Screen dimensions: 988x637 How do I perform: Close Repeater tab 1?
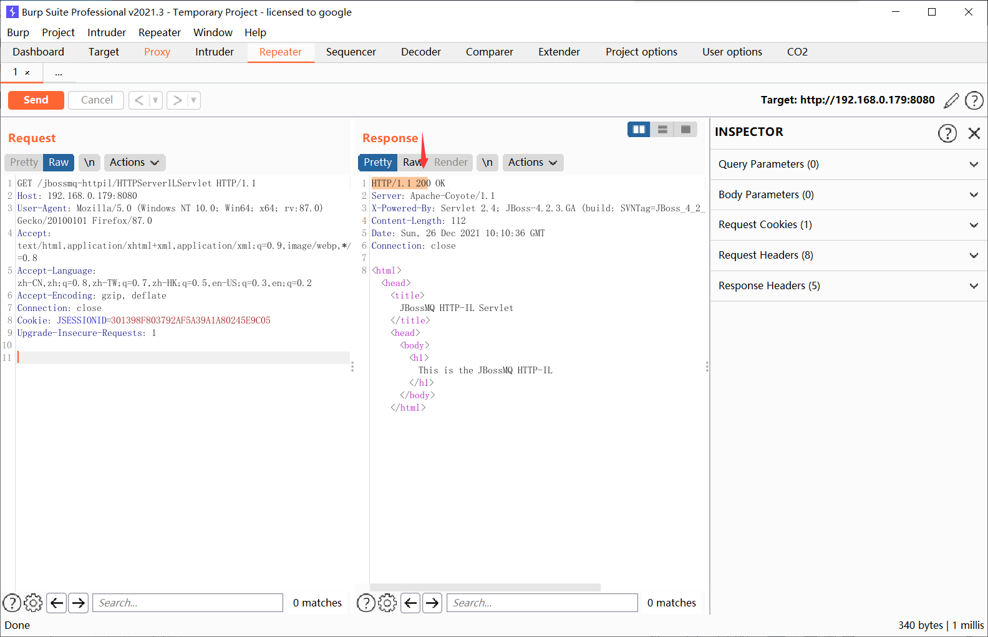[x=27, y=73]
